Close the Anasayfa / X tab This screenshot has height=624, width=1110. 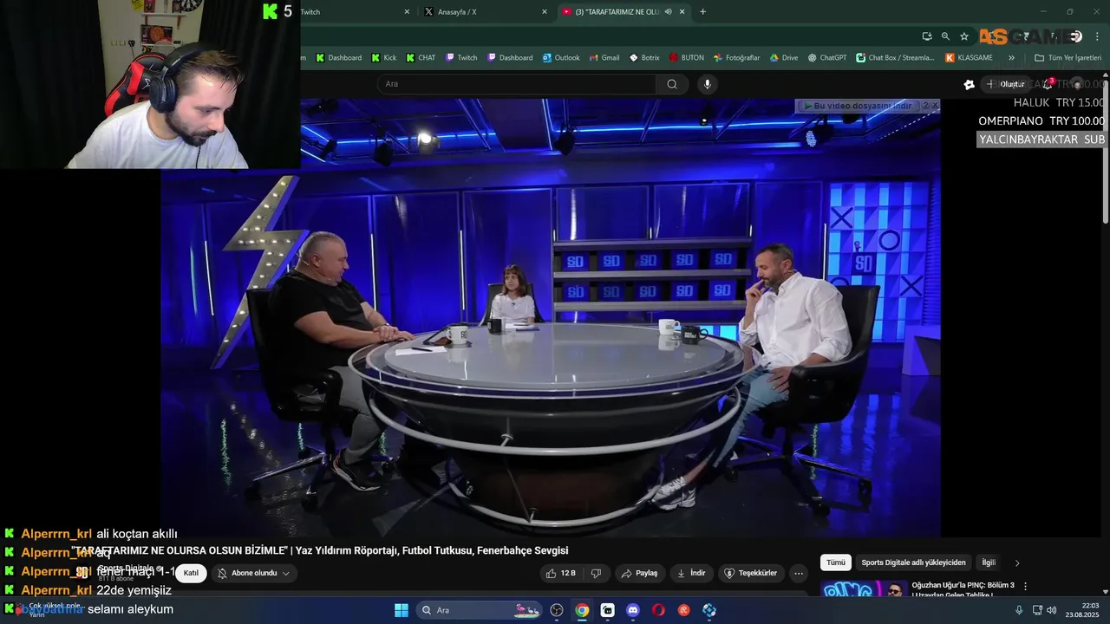tap(545, 12)
